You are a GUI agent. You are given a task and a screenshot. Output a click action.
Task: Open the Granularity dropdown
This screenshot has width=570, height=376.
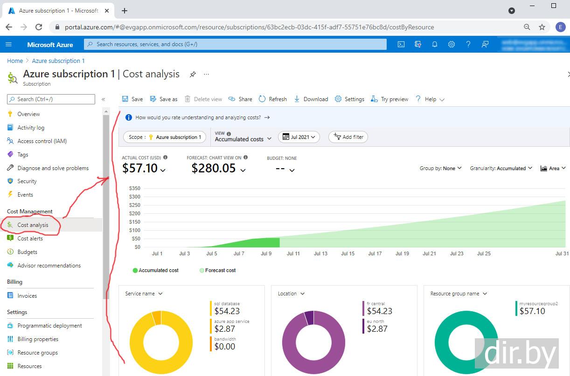501,168
